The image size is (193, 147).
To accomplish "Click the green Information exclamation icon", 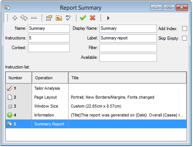I will [x=10, y=115].
